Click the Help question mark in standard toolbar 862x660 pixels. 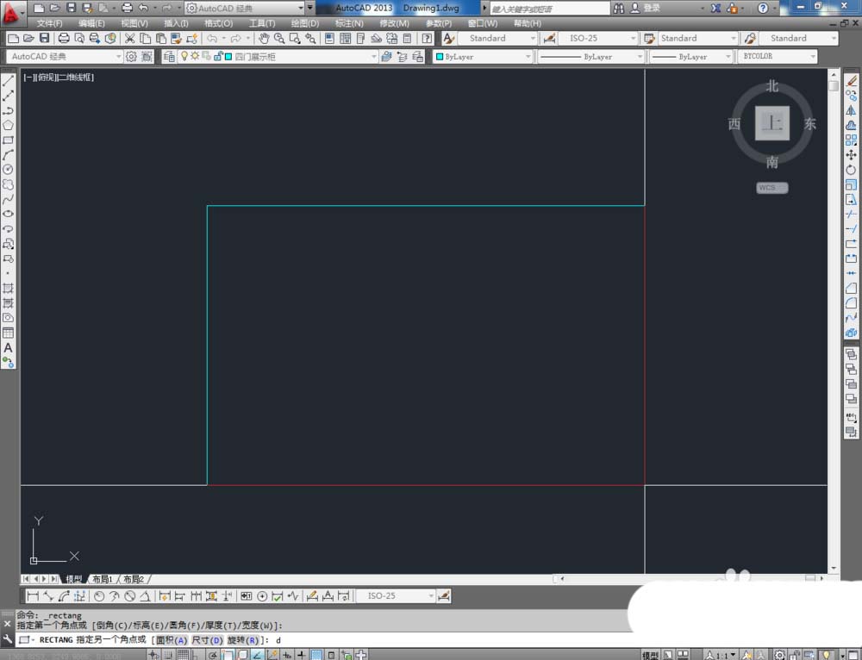tap(427, 39)
